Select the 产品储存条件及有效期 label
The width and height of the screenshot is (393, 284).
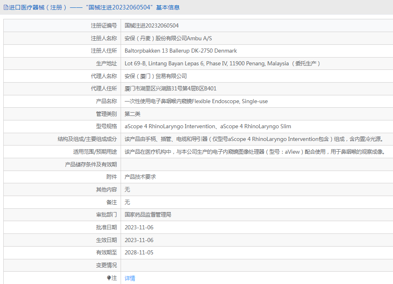[x=91, y=164]
